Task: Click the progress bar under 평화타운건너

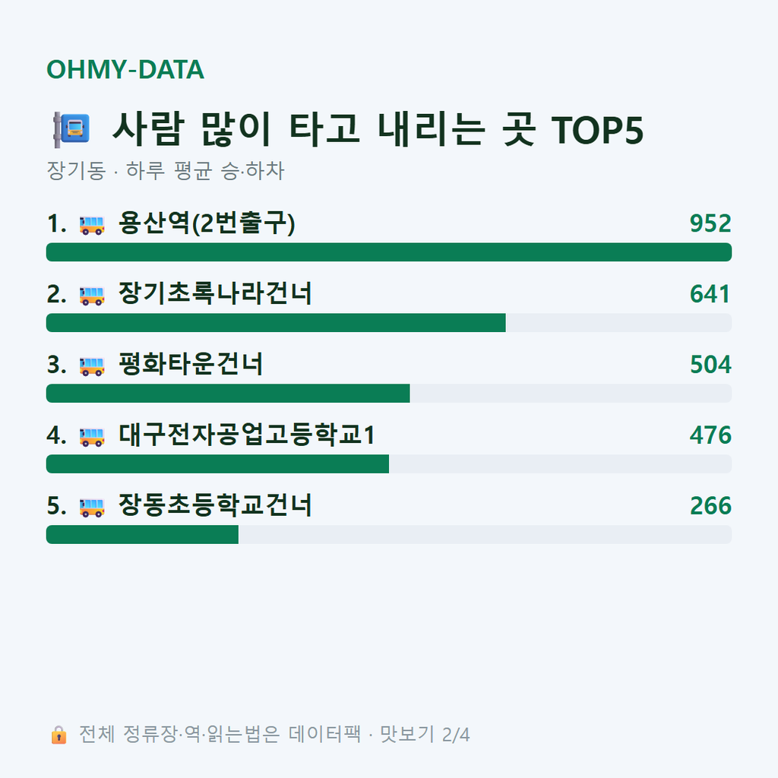Action: pyautogui.click(x=389, y=393)
